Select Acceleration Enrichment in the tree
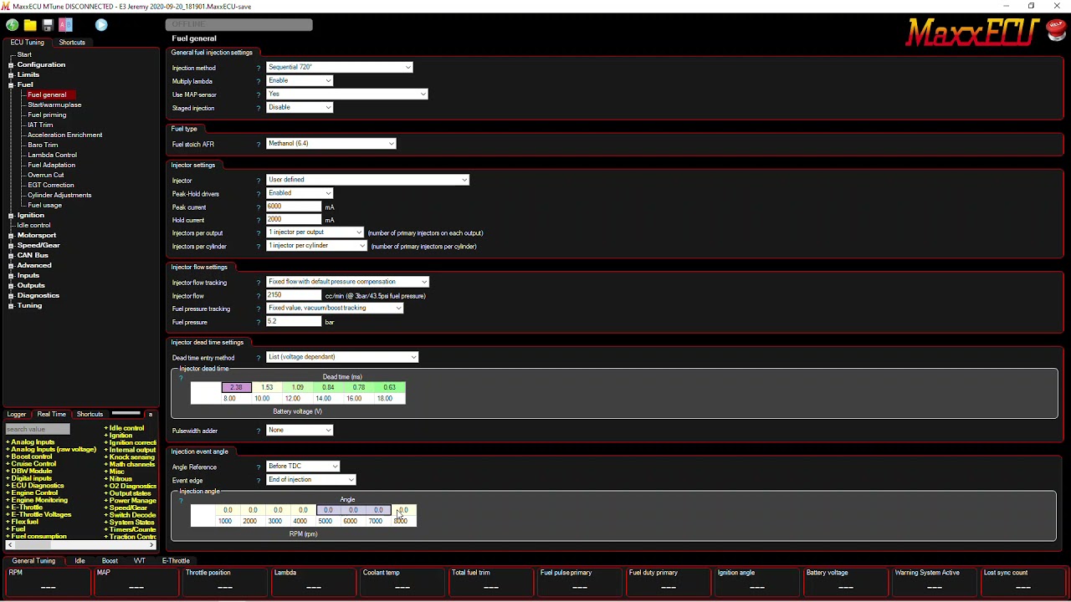 (x=64, y=135)
